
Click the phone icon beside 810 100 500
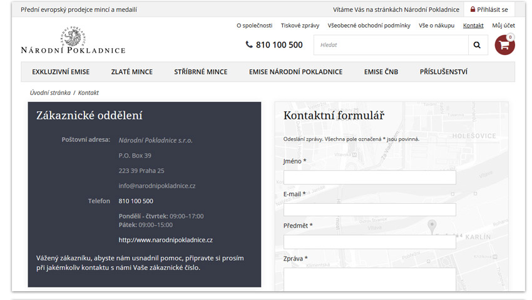pos(249,44)
